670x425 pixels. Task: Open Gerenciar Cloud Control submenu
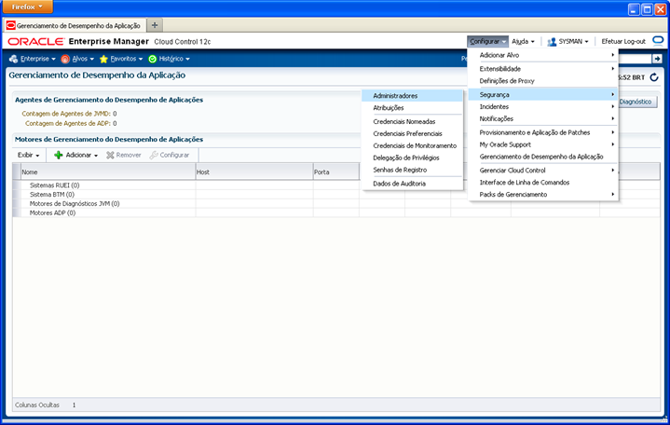pos(543,171)
